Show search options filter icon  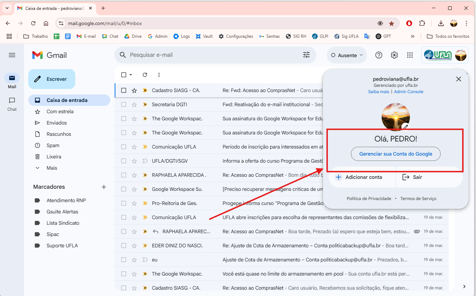point(306,55)
